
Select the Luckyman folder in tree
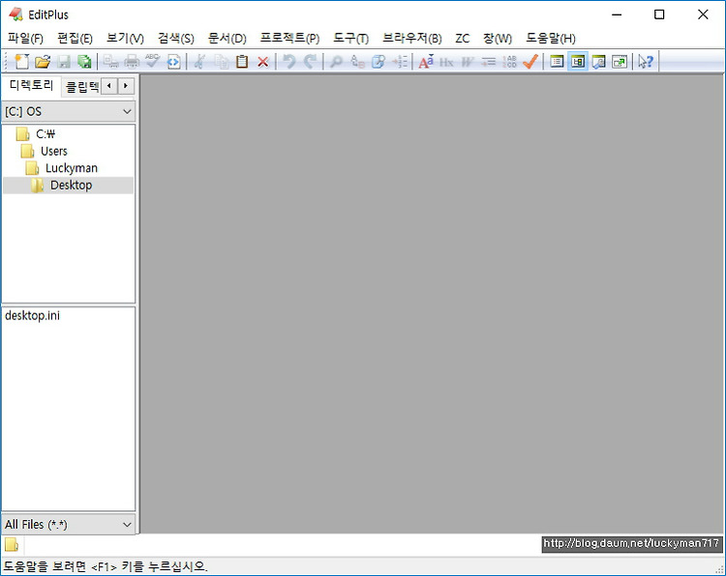click(x=62, y=168)
